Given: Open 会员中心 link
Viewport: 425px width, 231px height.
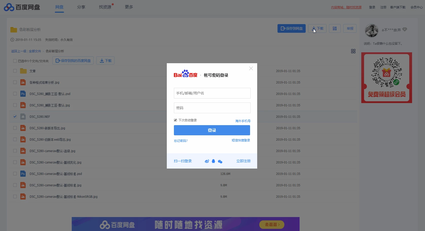Looking at the screenshot, I should click(x=417, y=7).
